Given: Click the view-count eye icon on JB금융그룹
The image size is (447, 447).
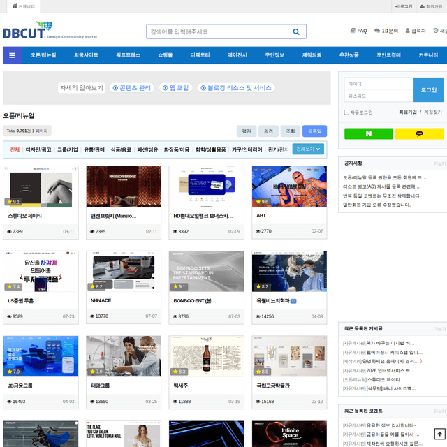Looking at the screenshot, I should pyautogui.click(x=9, y=402).
